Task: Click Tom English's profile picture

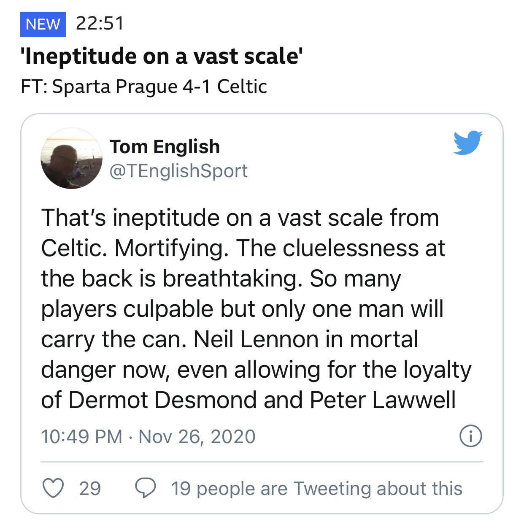Action: (x=72, y=158)
